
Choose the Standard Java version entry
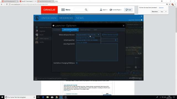(x=85, y=38)
